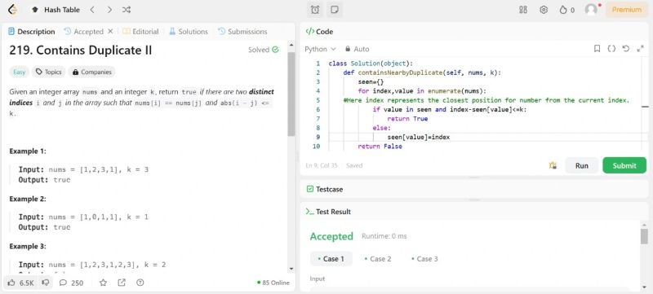
Task: Dislike the problem with thumbs down
Action: pyautogui.click(x=47, y=283)
